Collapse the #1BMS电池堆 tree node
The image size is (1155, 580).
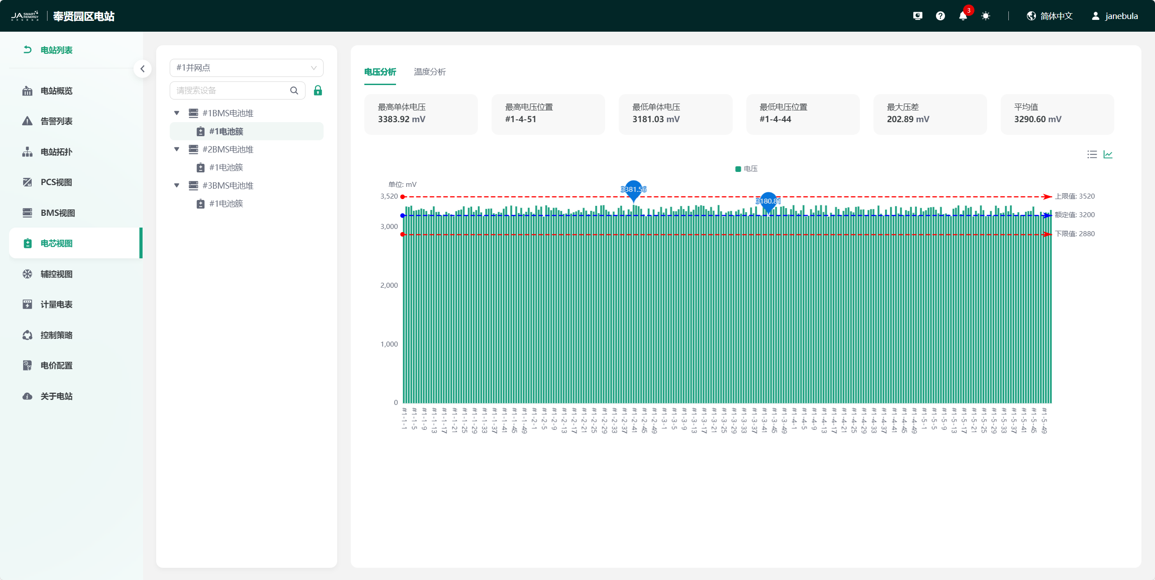(177, 113)
